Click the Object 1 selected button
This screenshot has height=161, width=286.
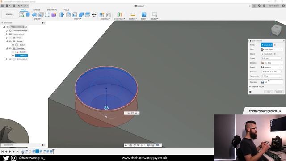click(267, 54)
